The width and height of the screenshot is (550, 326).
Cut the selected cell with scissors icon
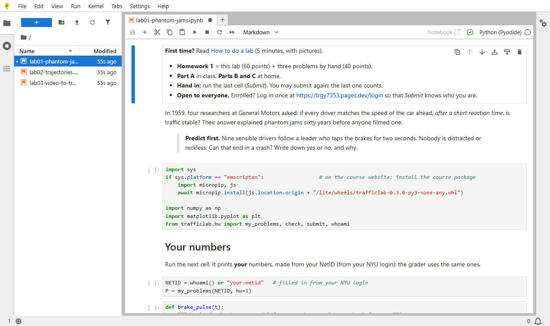tap(157, 32)
